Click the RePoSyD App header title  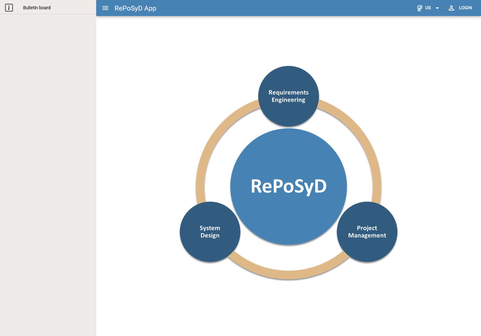[x=135, y=8]
